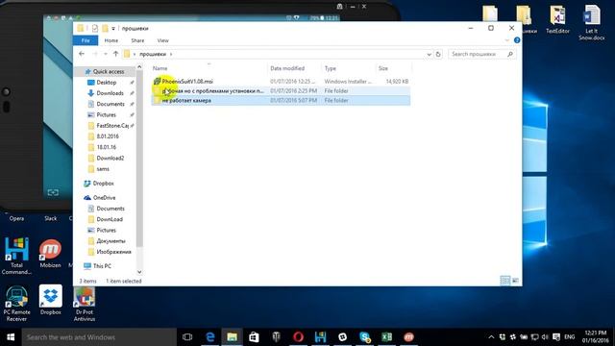615x346 pixels.
Task: Select Dropbox in navigation pane
Action: pyautogui.click(x=103, y=184)
